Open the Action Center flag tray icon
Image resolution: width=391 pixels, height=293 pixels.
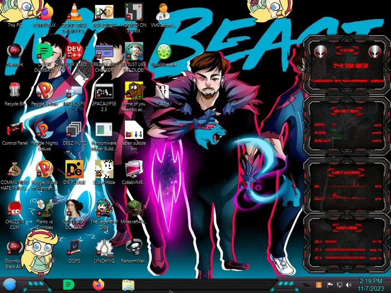(x=330, y=285)
